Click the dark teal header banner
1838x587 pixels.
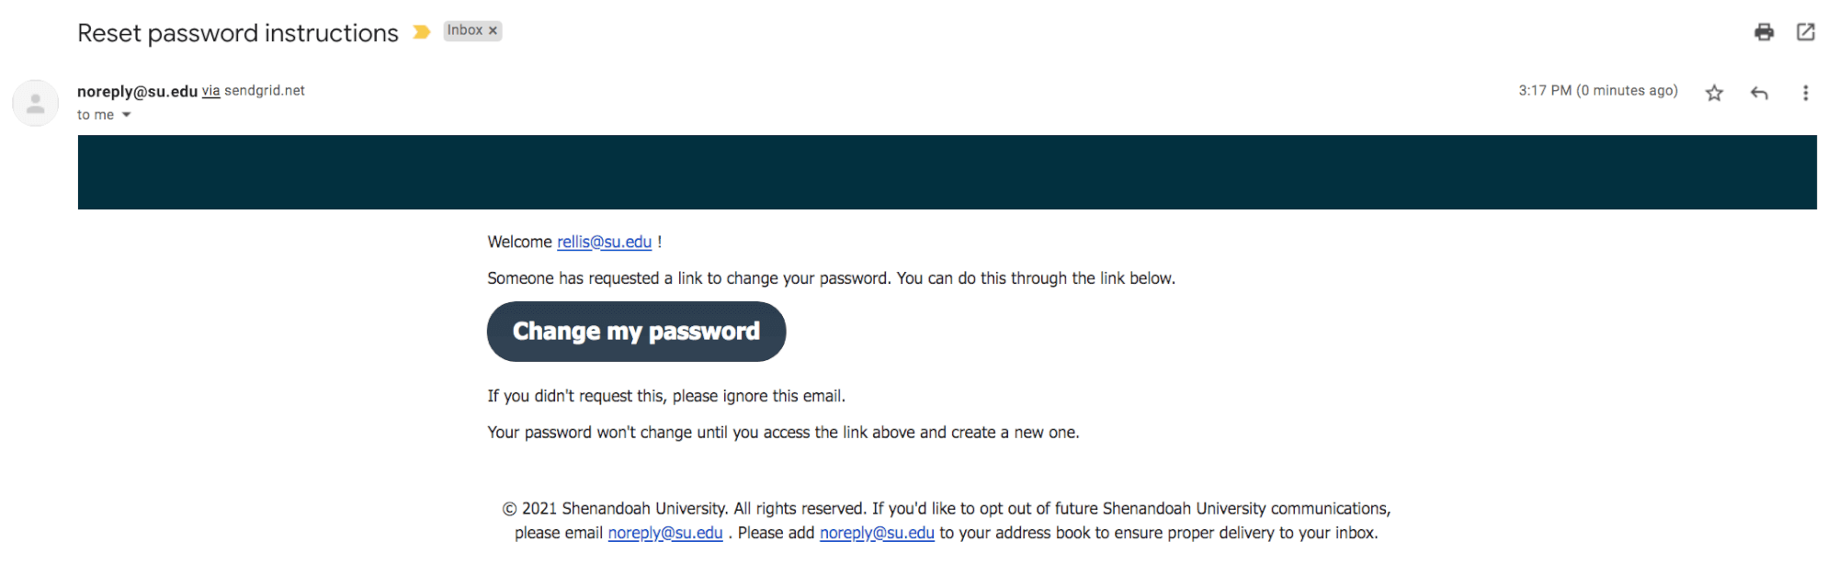(x=947, y=173)
